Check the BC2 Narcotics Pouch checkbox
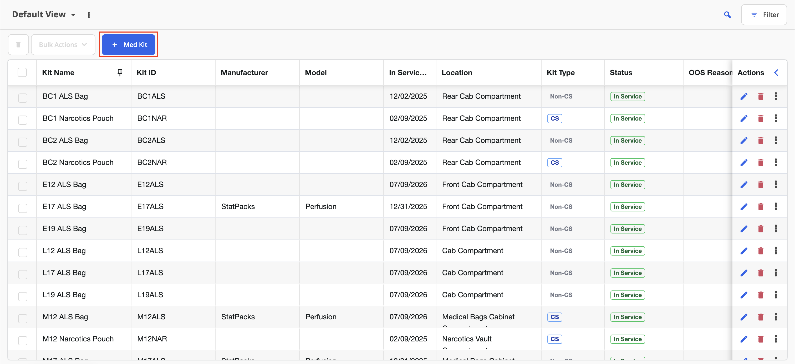Viewport: 795px width, 364px height. tap(23, 164)
